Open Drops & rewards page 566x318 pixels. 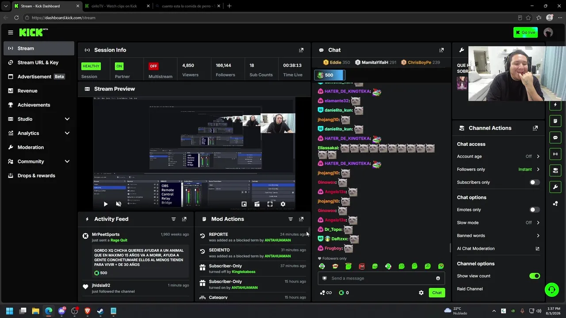pos(39,175)
